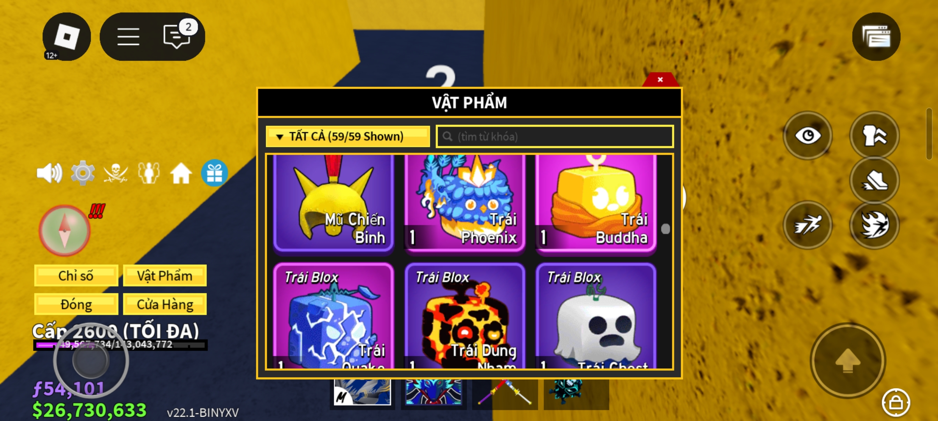Click the compass navigation icon
The height and width of the screenshot is (421, 938).
pos(65,231)
